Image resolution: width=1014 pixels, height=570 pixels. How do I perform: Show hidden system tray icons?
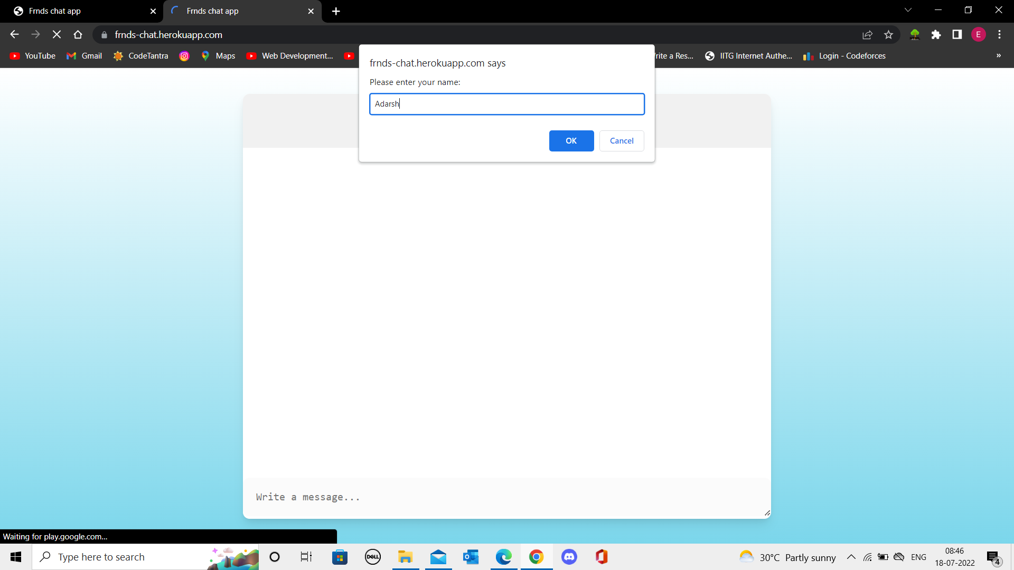pos(851,557)
